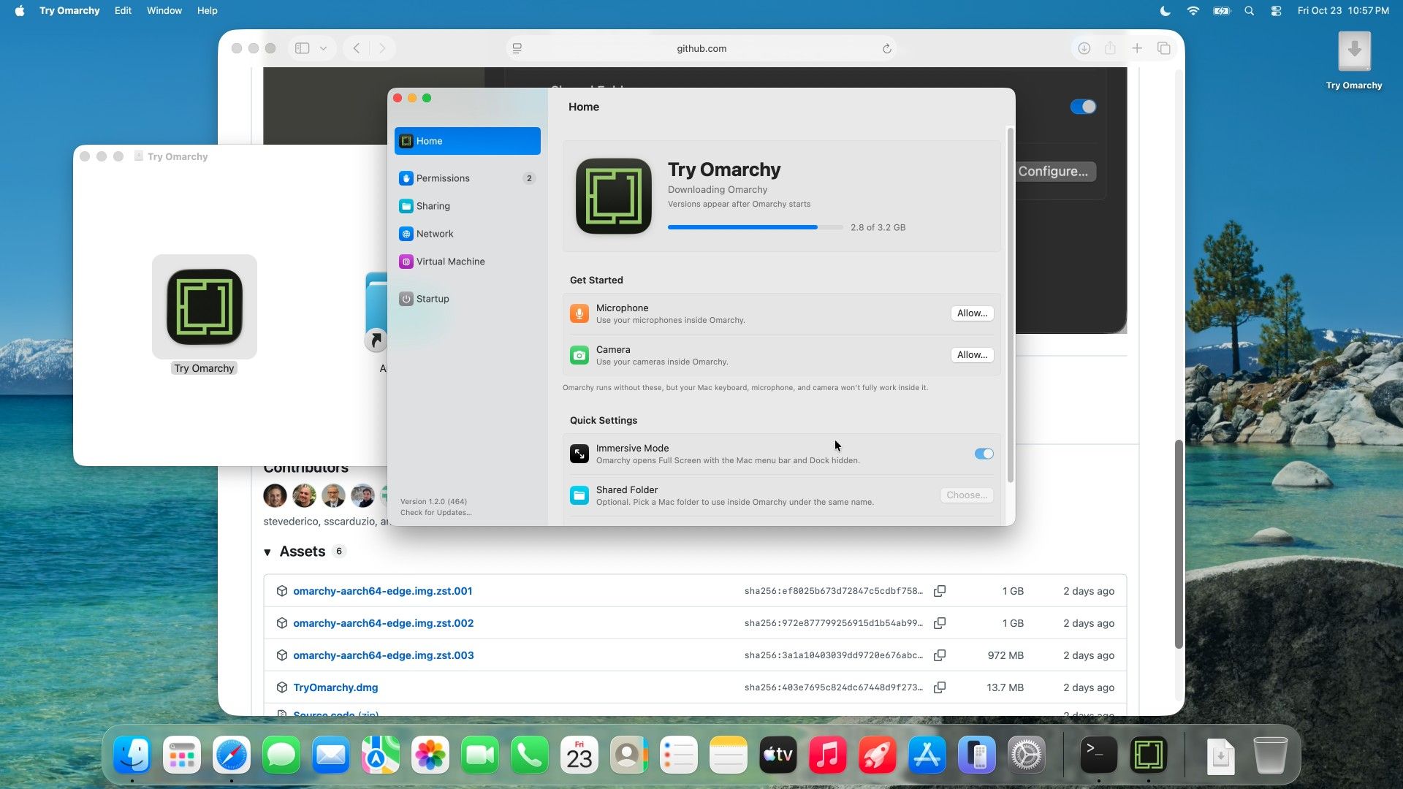Open the Window menu
This screenshot has width=1403, height=789.
coord(164,10)
